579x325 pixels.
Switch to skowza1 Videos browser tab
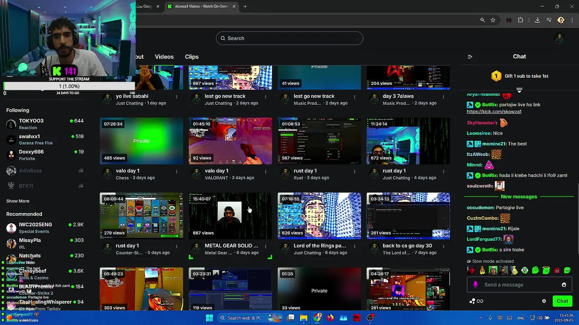point(202,6)
